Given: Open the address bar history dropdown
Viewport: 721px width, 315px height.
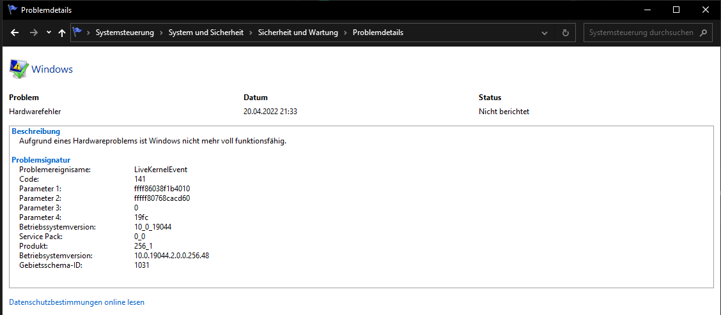Looking at the screenshot, I should [x=545, y=33].
